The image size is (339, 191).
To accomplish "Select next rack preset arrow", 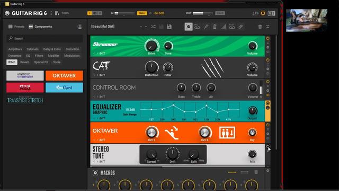I will click(146, 27).
